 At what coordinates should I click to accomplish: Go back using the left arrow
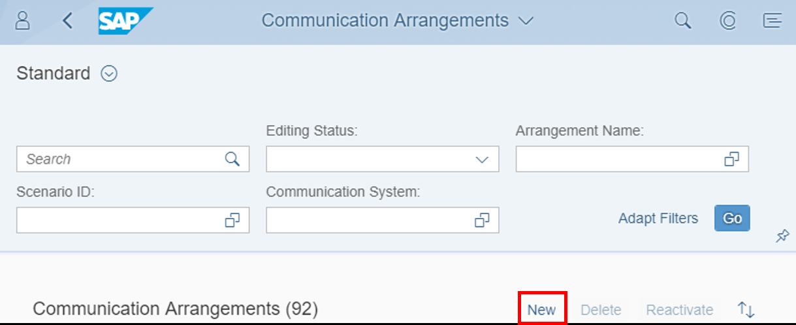coord(67,21)
